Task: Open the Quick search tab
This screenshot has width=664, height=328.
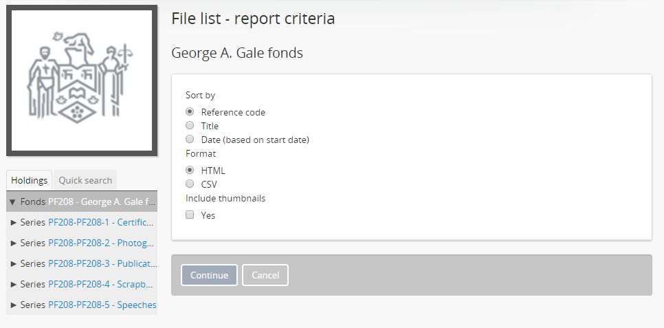Action: (x=85, y=180)
